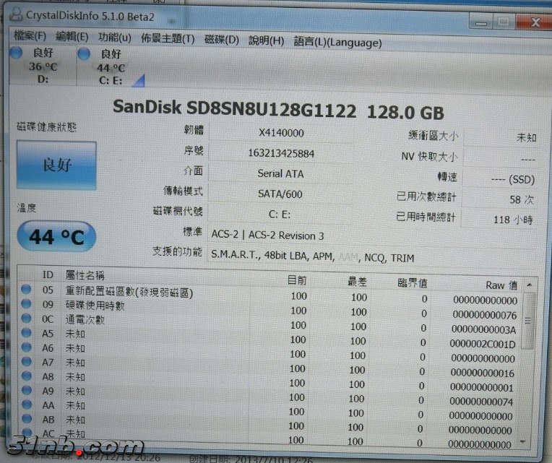
Task: Open the 編輯(E) menu
Action: [72, 38]
